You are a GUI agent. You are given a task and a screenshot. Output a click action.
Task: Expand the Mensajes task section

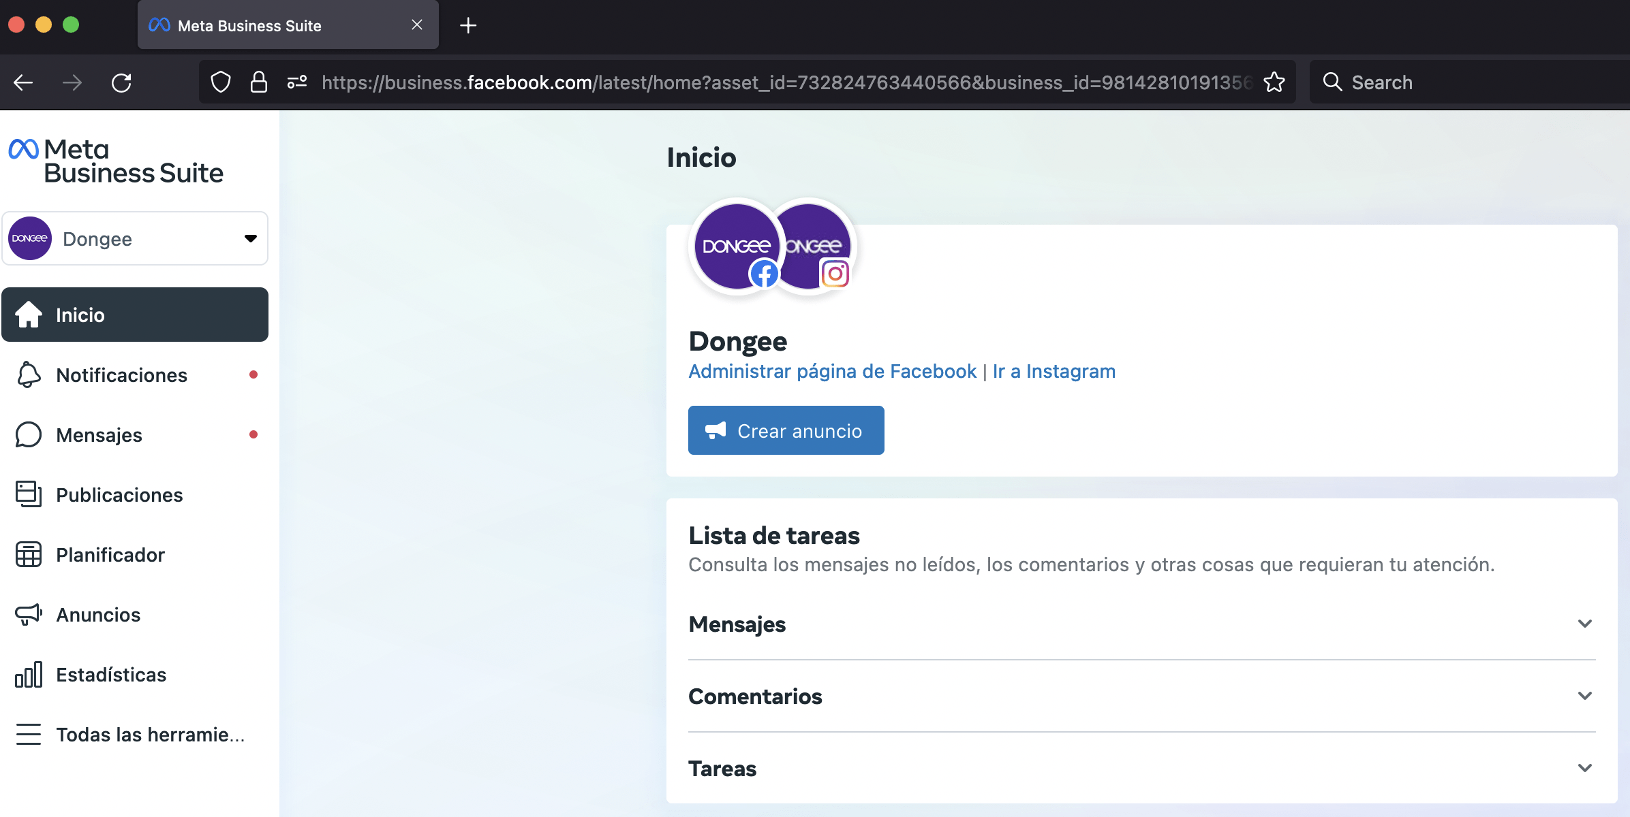tap(1585, 624)
